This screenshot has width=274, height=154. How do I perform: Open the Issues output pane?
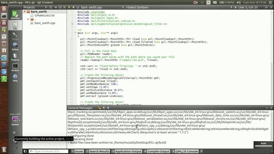[77, 151]
